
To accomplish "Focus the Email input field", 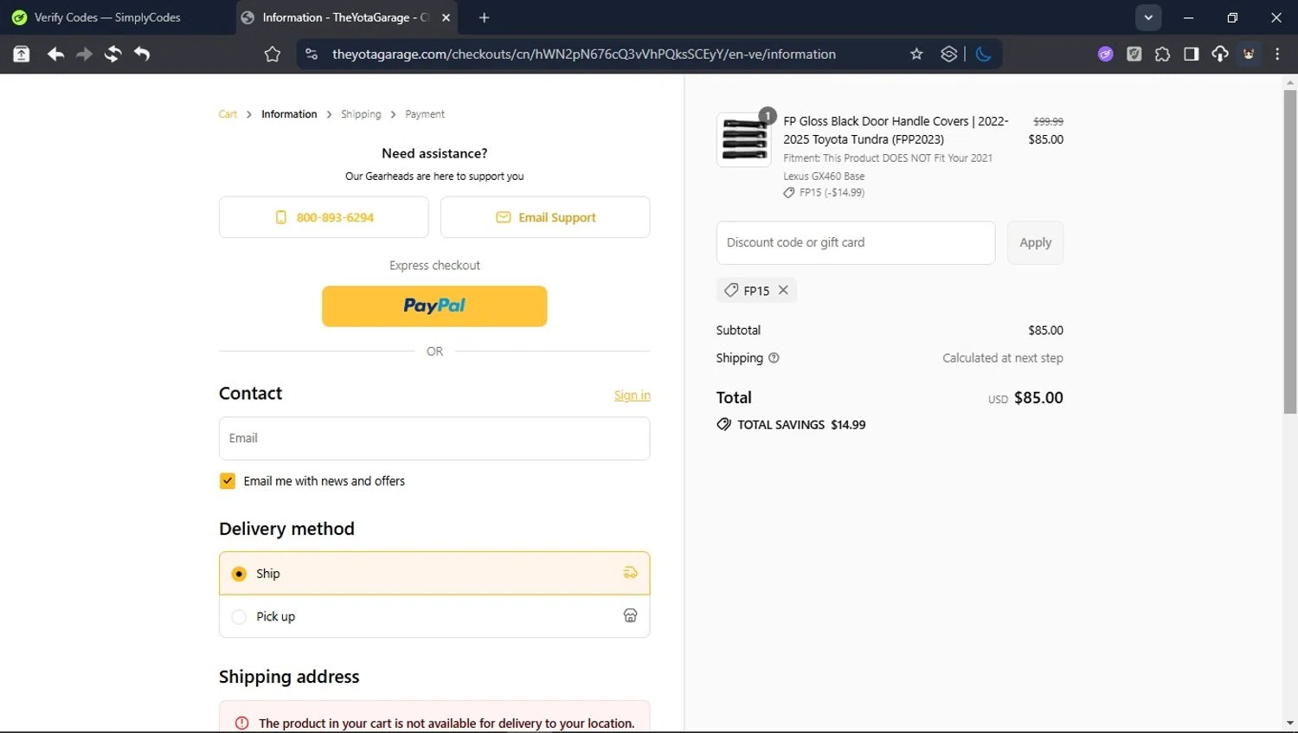I will pyautogui.click(x=434, y=439).
